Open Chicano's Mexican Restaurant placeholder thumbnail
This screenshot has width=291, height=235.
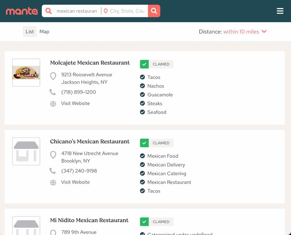click(26, 151)
